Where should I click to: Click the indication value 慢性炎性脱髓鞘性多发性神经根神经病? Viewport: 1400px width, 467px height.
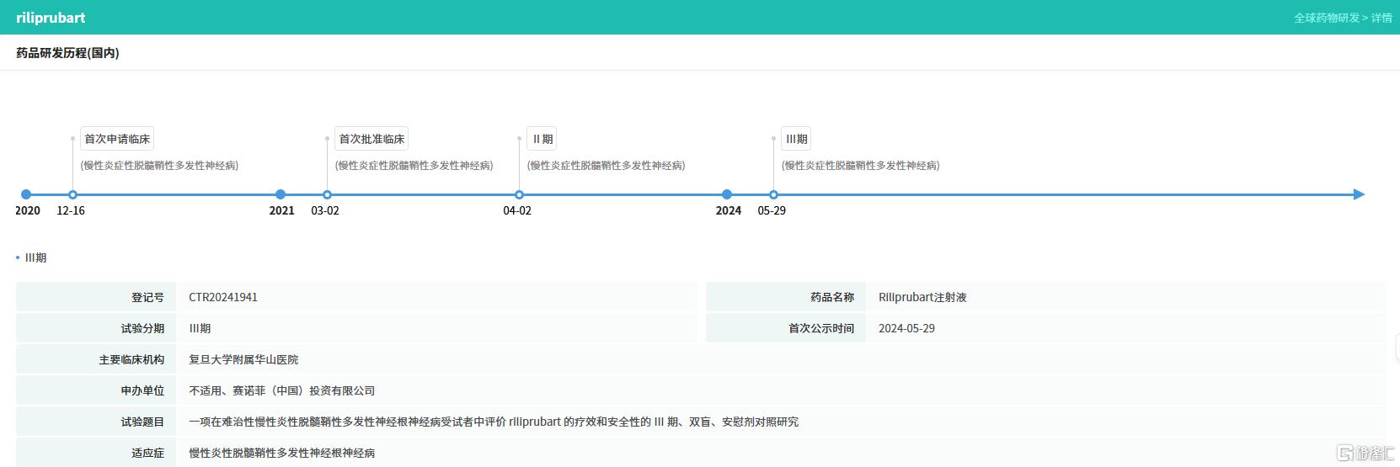point(282,453)
